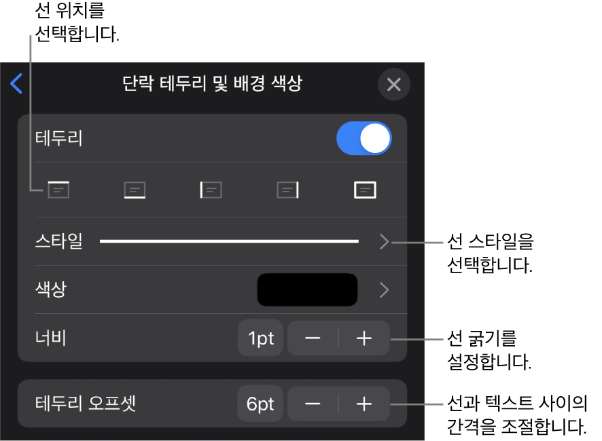Click the 스타일 label
This screenshot has width=602, height=441.
click(x=58, y=241)
